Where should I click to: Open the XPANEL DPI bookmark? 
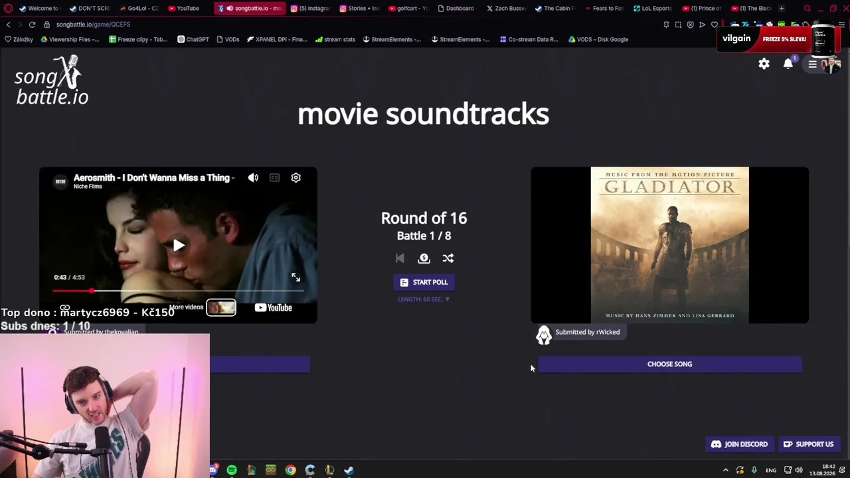point(277,39)
